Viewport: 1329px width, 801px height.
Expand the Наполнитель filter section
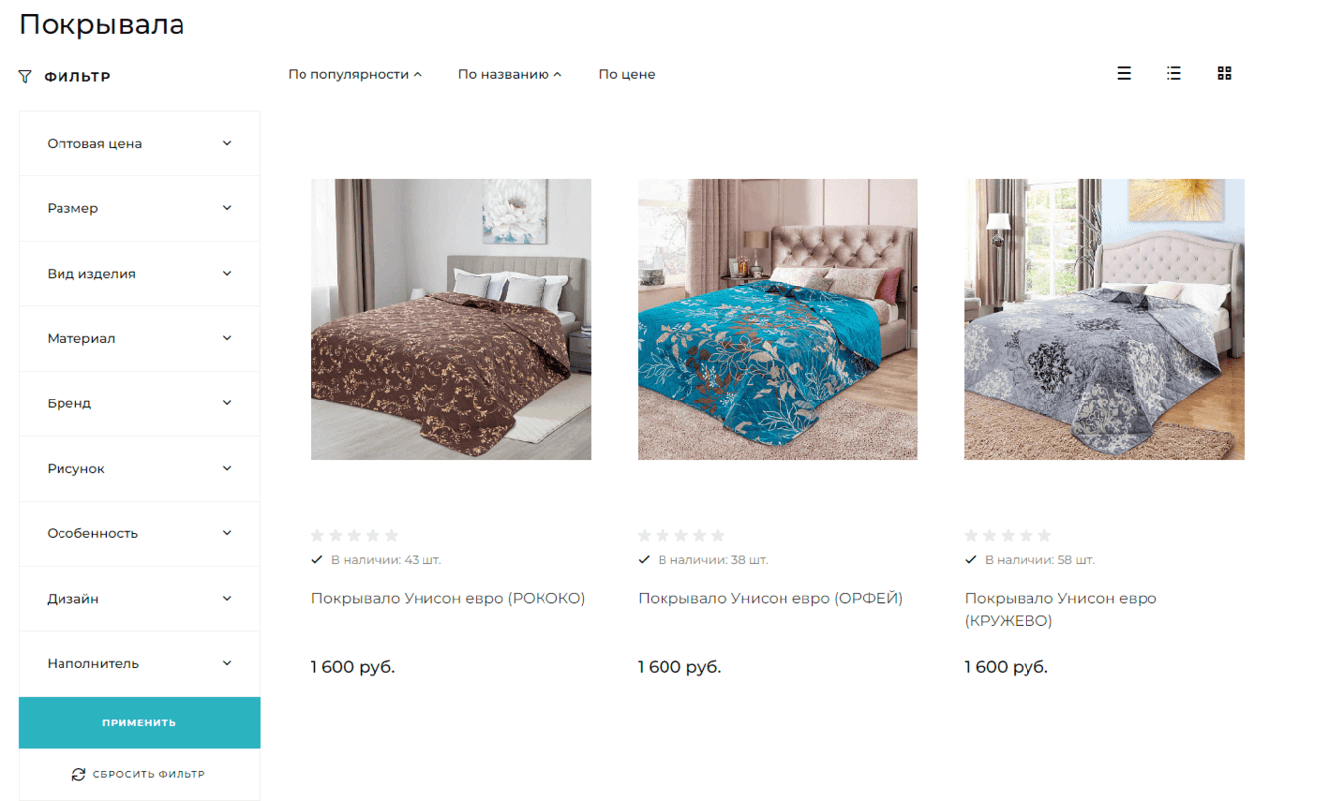[139, 663]
